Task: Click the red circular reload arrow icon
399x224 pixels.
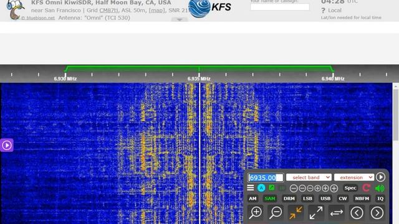Action: coord(366,188)
